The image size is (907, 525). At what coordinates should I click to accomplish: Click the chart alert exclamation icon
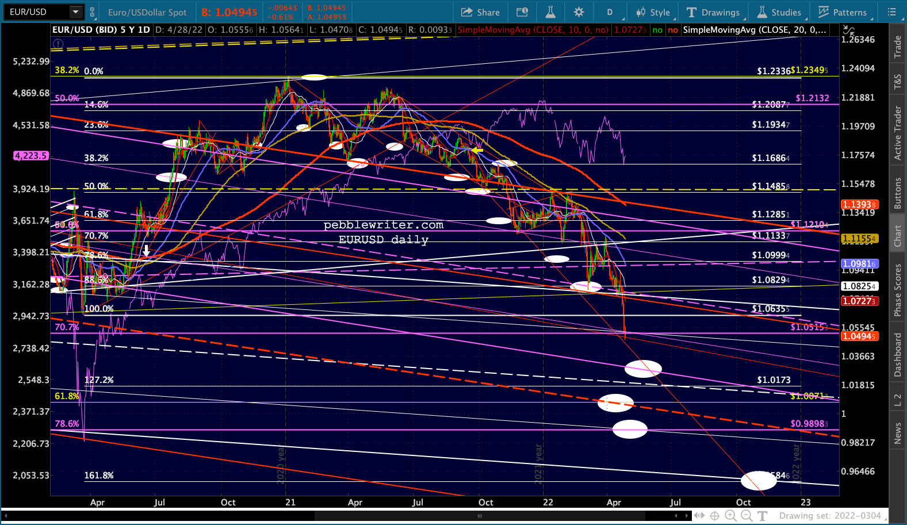(58, 44)
